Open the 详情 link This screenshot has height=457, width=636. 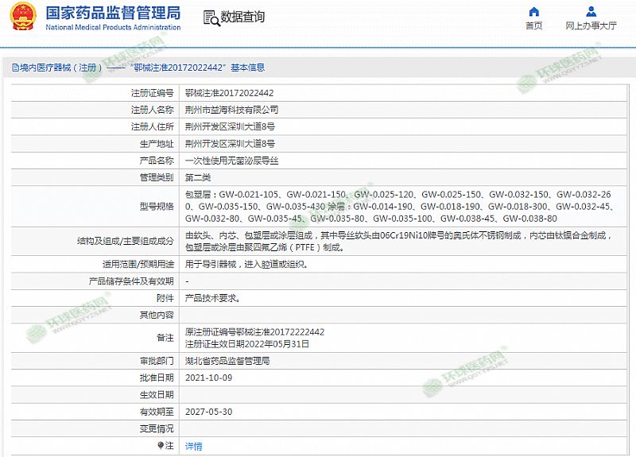tap(193, 446)
